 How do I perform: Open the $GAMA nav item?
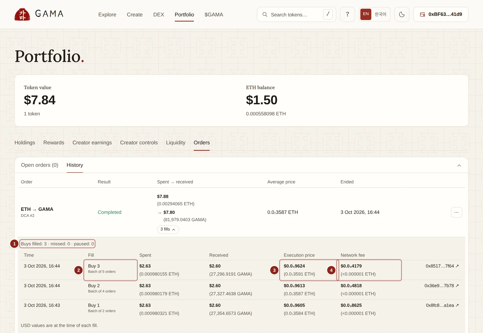214,15
